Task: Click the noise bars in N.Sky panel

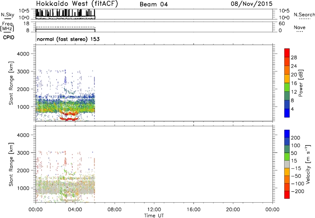Action: [65, 13]
